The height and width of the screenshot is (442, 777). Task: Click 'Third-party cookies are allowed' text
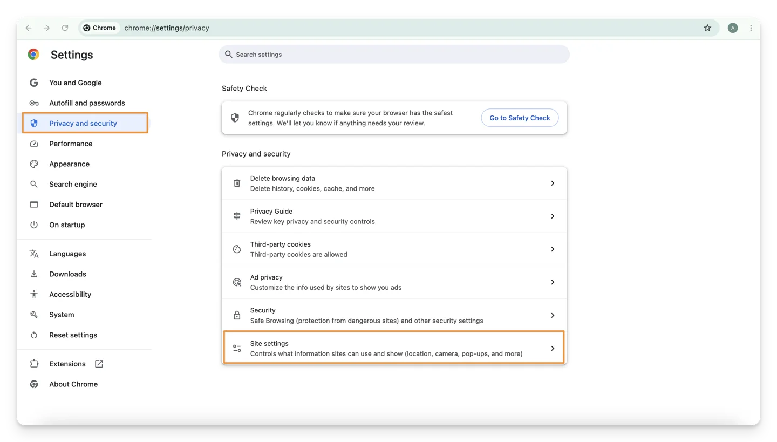(x=299, y=255)
